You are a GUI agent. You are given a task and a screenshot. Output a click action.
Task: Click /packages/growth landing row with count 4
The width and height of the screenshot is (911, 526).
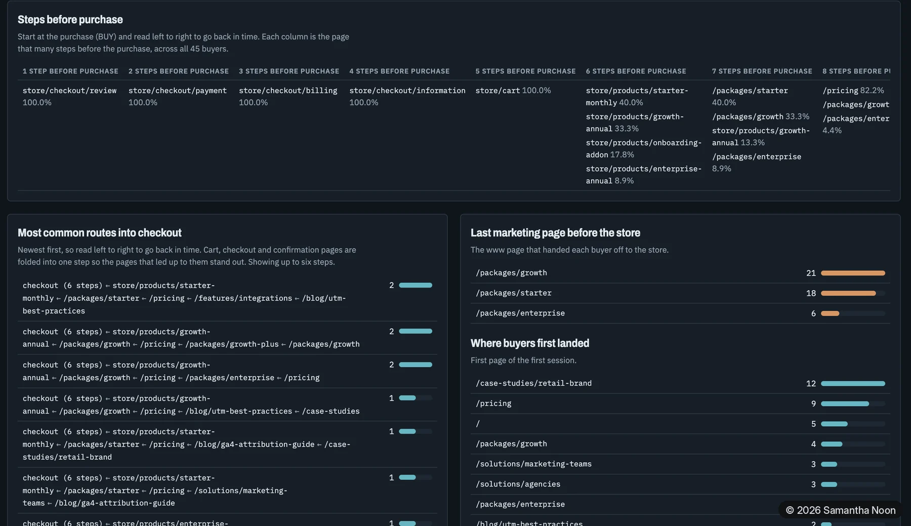(680, 444)
